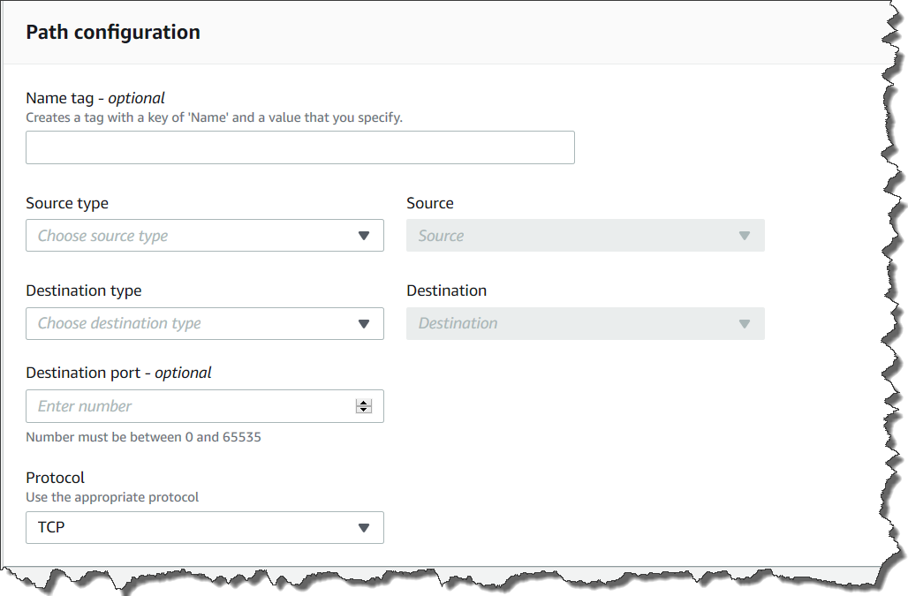Image resolution: width=908 pixels, height=596 pixels.
Task: Decrease Destination port with the down arrow
Action: coord(363,410)
